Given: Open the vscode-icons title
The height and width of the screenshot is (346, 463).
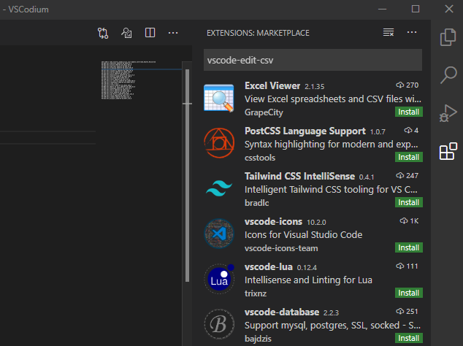Looking at the screenshot, I should point(273,222).
